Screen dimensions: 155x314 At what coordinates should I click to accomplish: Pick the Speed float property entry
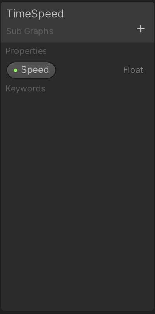tap(31, 70)
